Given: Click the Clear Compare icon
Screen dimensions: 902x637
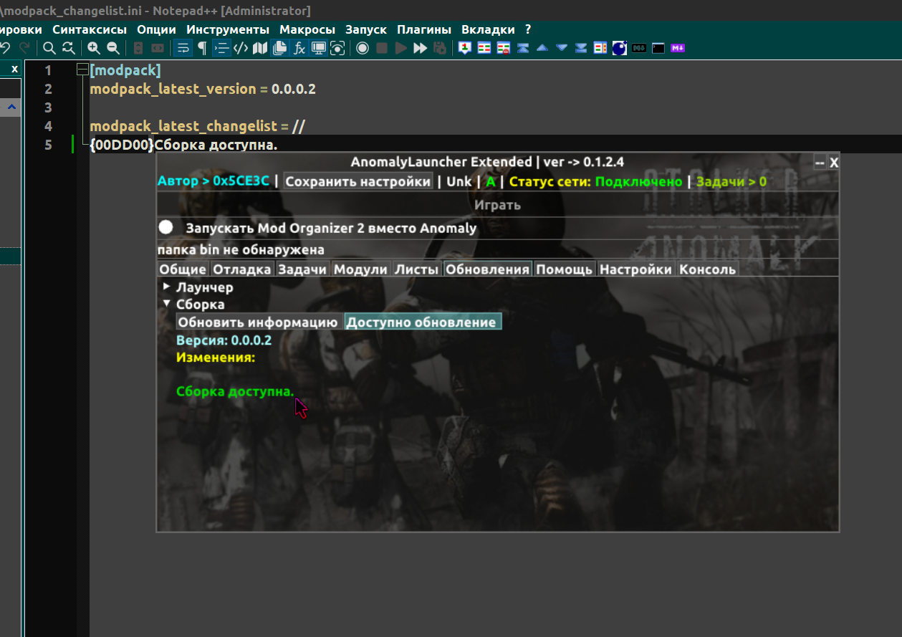Looking at the screenshot, I should [504, 48].
